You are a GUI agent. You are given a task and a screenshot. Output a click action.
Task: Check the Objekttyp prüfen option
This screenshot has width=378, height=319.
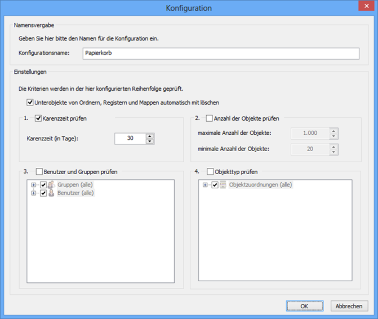210,171
